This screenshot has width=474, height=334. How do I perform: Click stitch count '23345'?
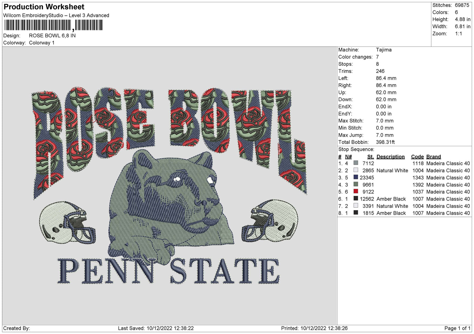pos(367,178)
